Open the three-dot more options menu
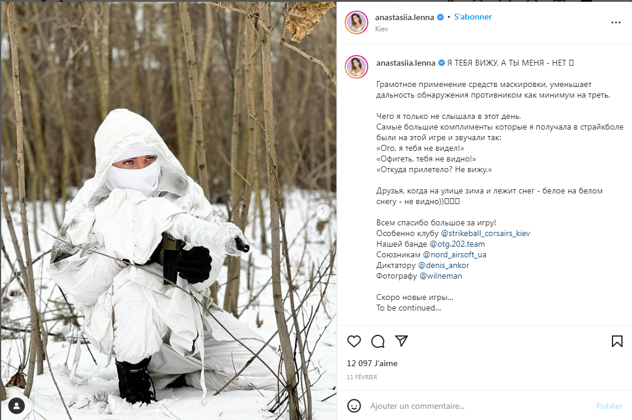The width and height of the screenshot is (632, 420). tap(616, 22)
